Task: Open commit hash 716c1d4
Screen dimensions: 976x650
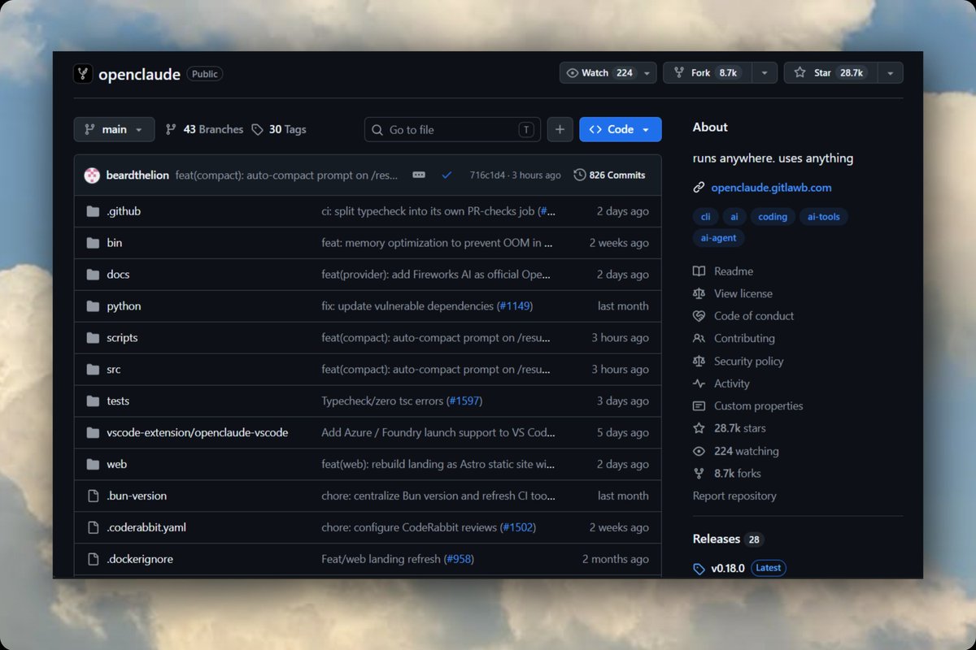Action: 487,175
